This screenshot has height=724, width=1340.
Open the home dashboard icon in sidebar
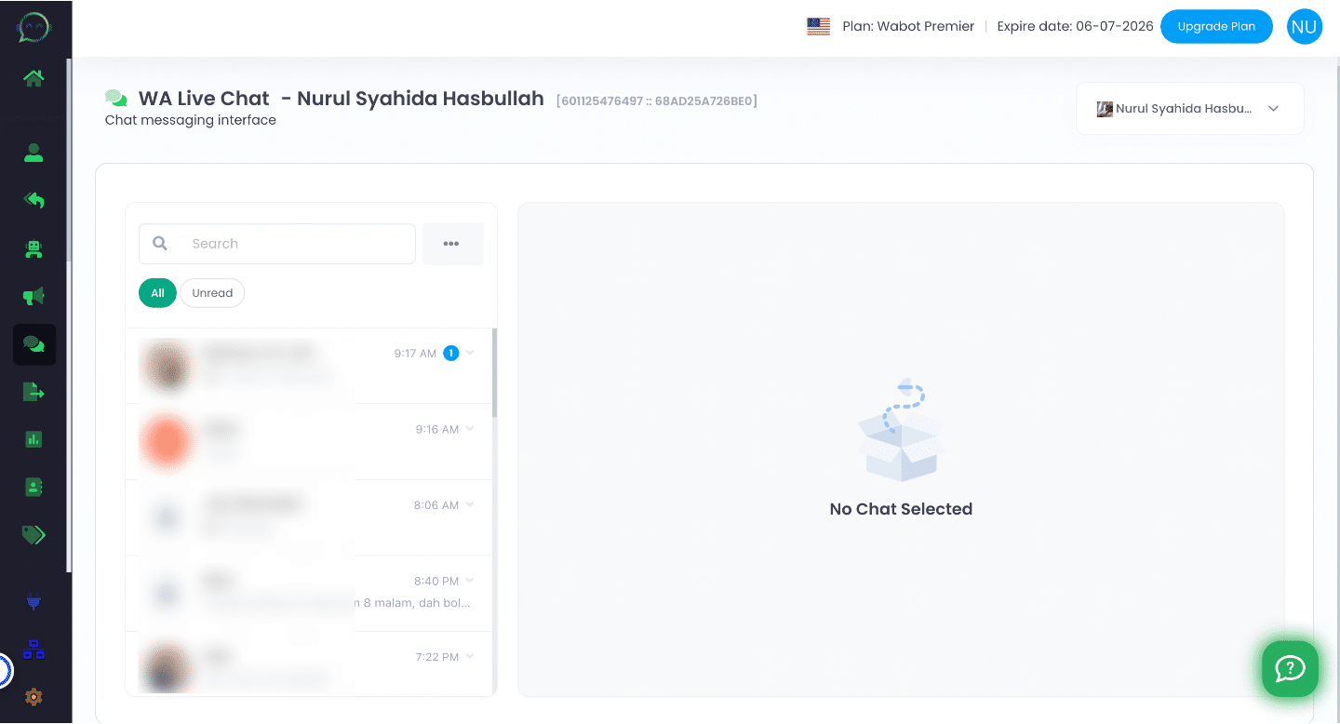pyautogui.click(x=33, y=78)
